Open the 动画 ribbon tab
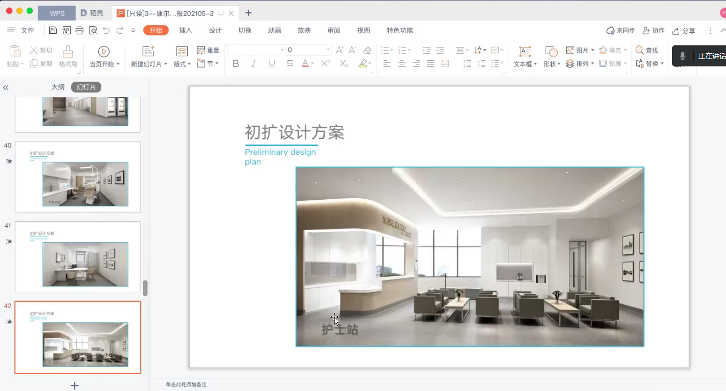Image resolution: width=726 pixels, height=391 pixels. [274, 30]
